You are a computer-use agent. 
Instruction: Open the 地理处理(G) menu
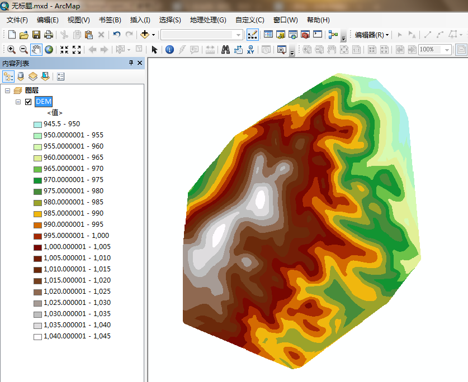pos(208,20)
